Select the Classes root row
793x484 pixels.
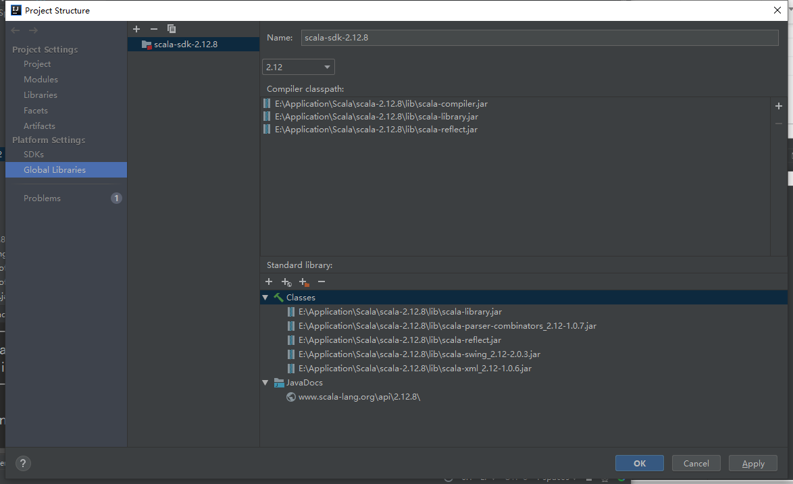click(523, 298)
